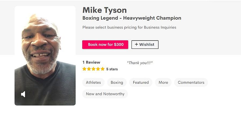Add to Wishlist with plus button
This screenshot has width=241, height=117.
(x=145, y=45)
